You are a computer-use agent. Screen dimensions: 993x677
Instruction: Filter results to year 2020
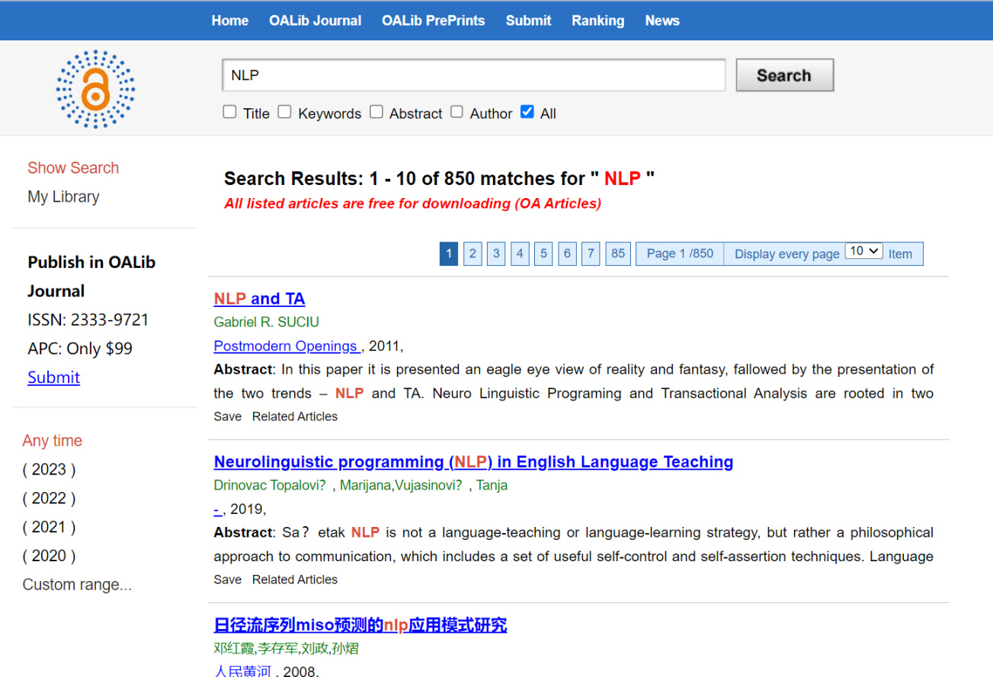49,556
